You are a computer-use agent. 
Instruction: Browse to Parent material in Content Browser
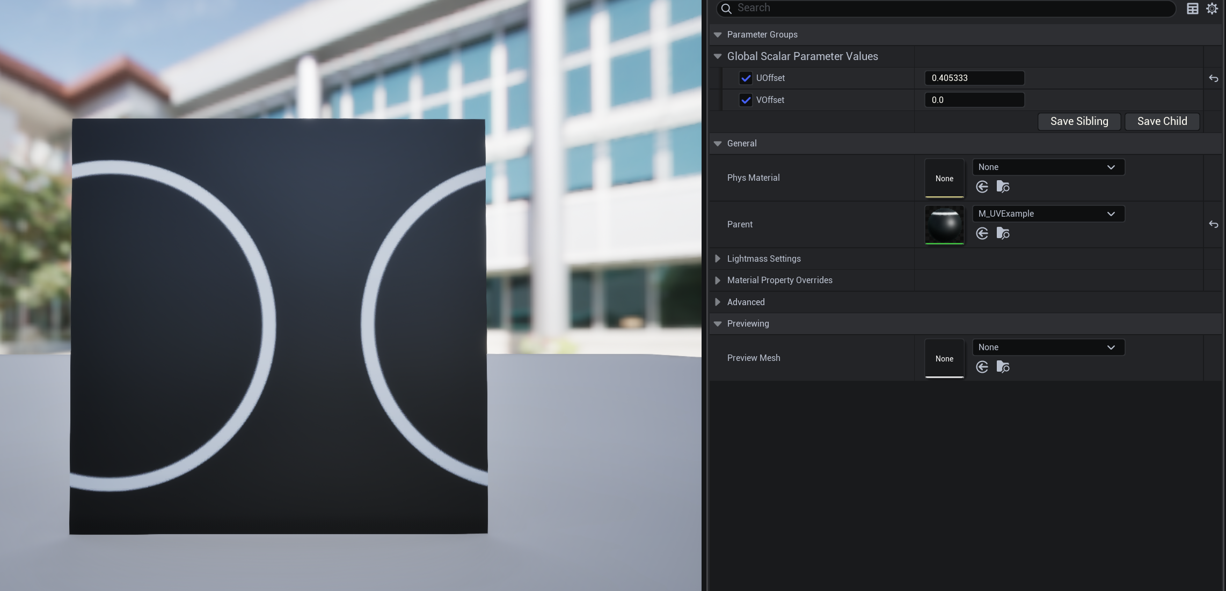(1003, 233)
